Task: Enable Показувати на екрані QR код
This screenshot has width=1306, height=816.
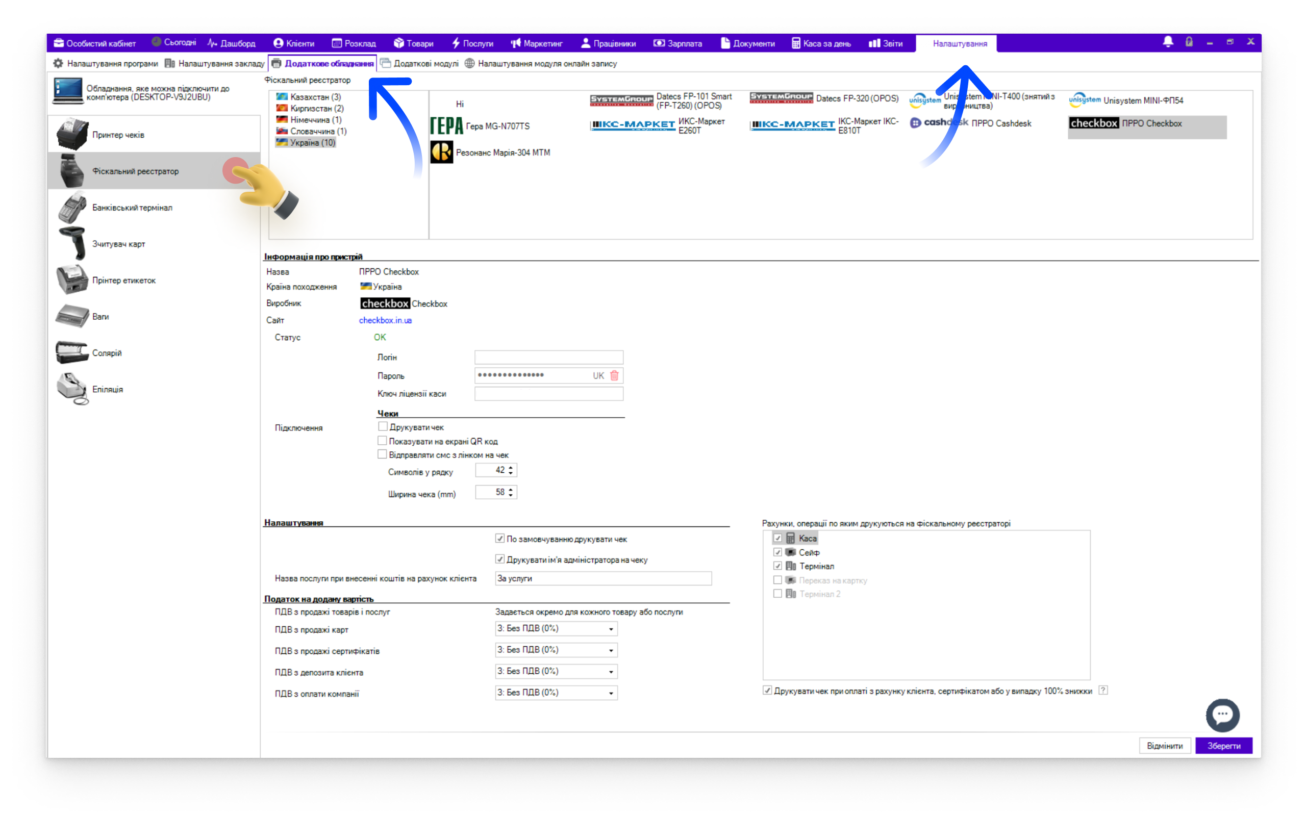Action: [383, 440]
